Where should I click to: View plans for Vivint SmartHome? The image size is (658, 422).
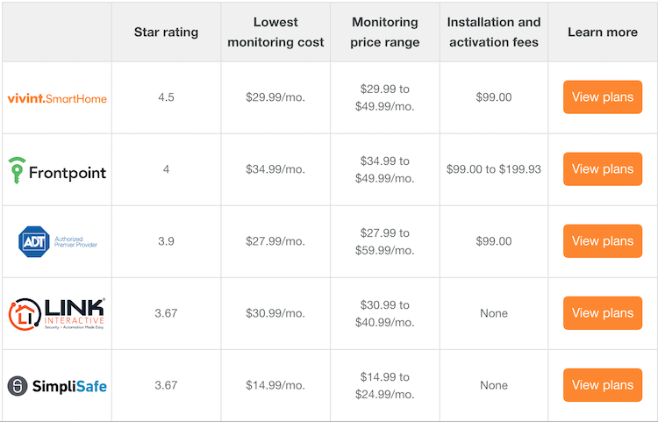coord(602,97)
